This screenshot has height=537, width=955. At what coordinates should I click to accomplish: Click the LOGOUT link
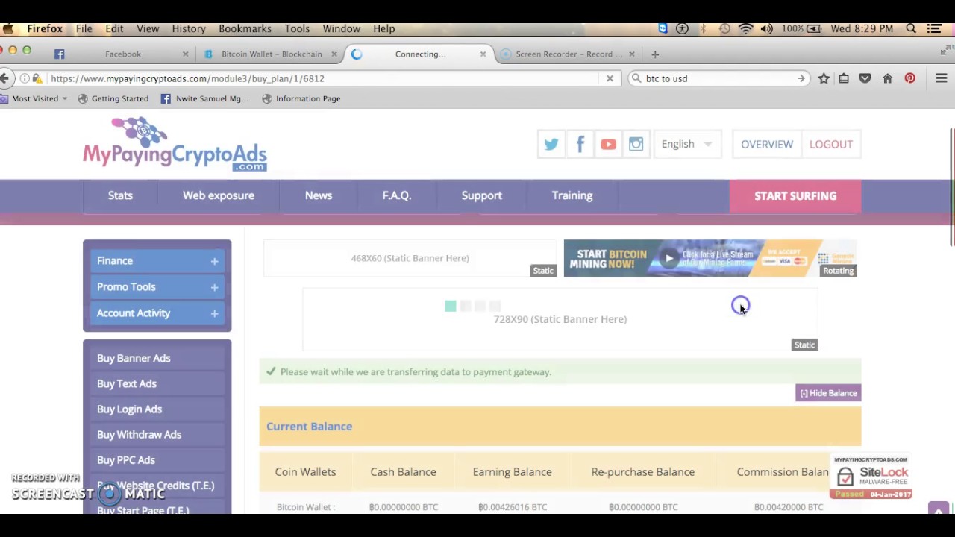(831, 145)
